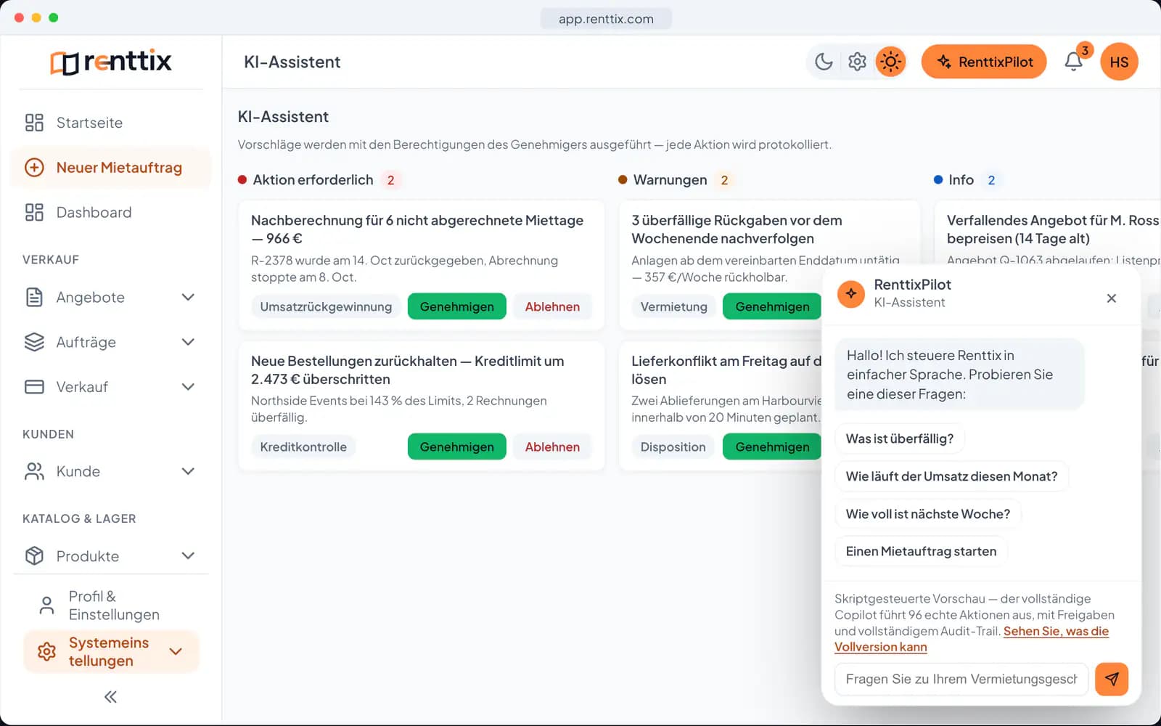The image size is (1161, 726).
Task: Open Startseite in the sidebar
Action: [110, 123]
